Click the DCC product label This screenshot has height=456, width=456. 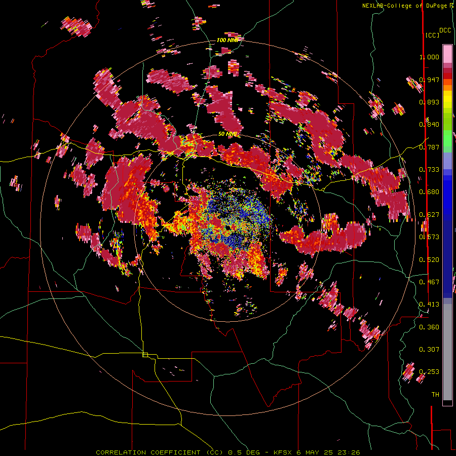[445, 30]
